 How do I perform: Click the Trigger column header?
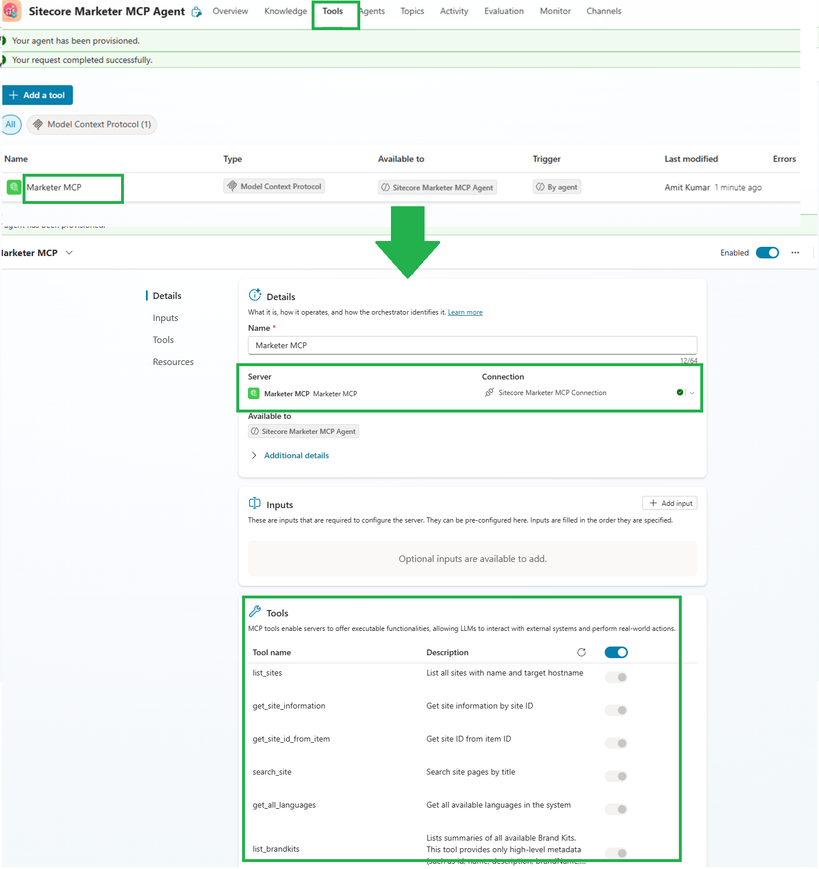pyautogui.click(x=547, y=159)
